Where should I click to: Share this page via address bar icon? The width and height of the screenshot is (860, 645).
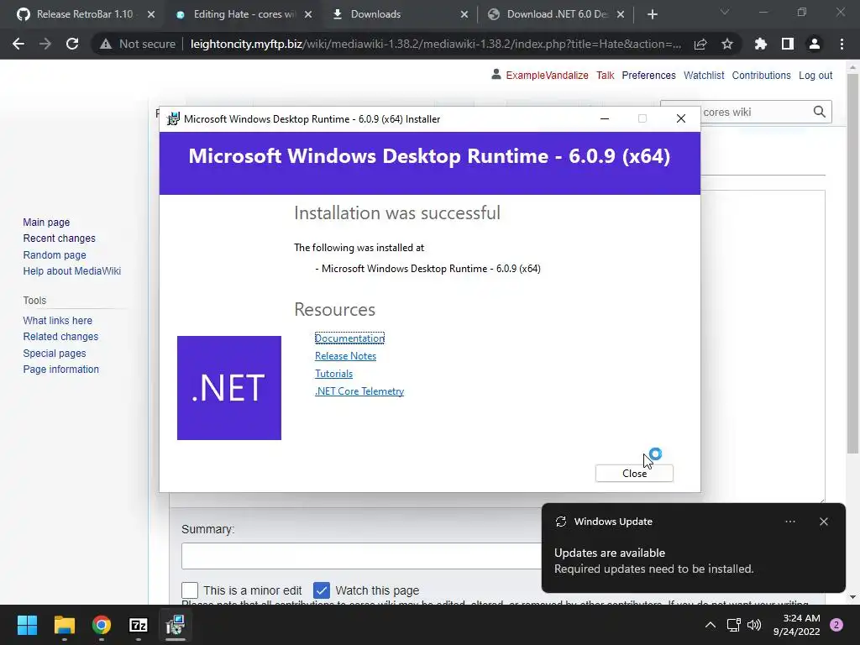click(x=700, y=44)
